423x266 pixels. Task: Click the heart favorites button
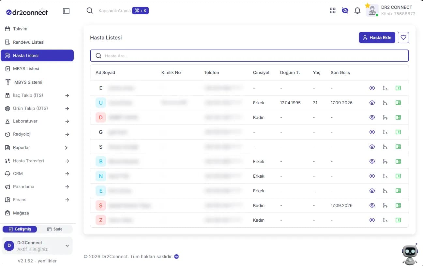403,37
